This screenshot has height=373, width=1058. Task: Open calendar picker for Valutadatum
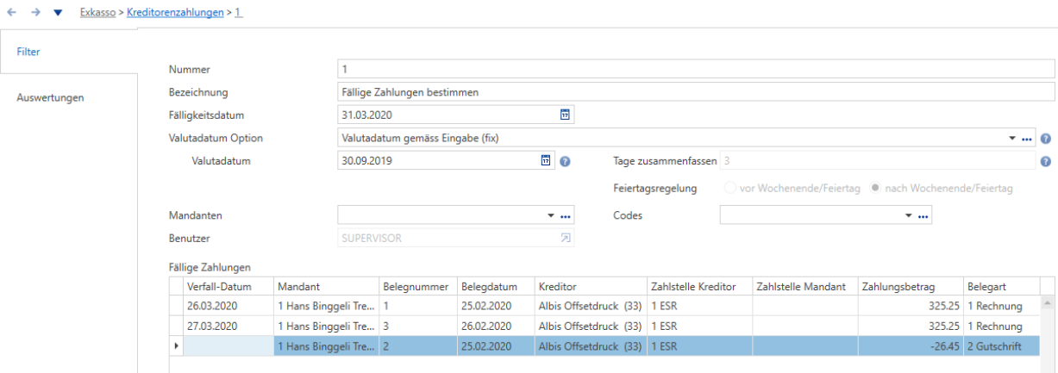pyautogui.click(x=545, y=160)
